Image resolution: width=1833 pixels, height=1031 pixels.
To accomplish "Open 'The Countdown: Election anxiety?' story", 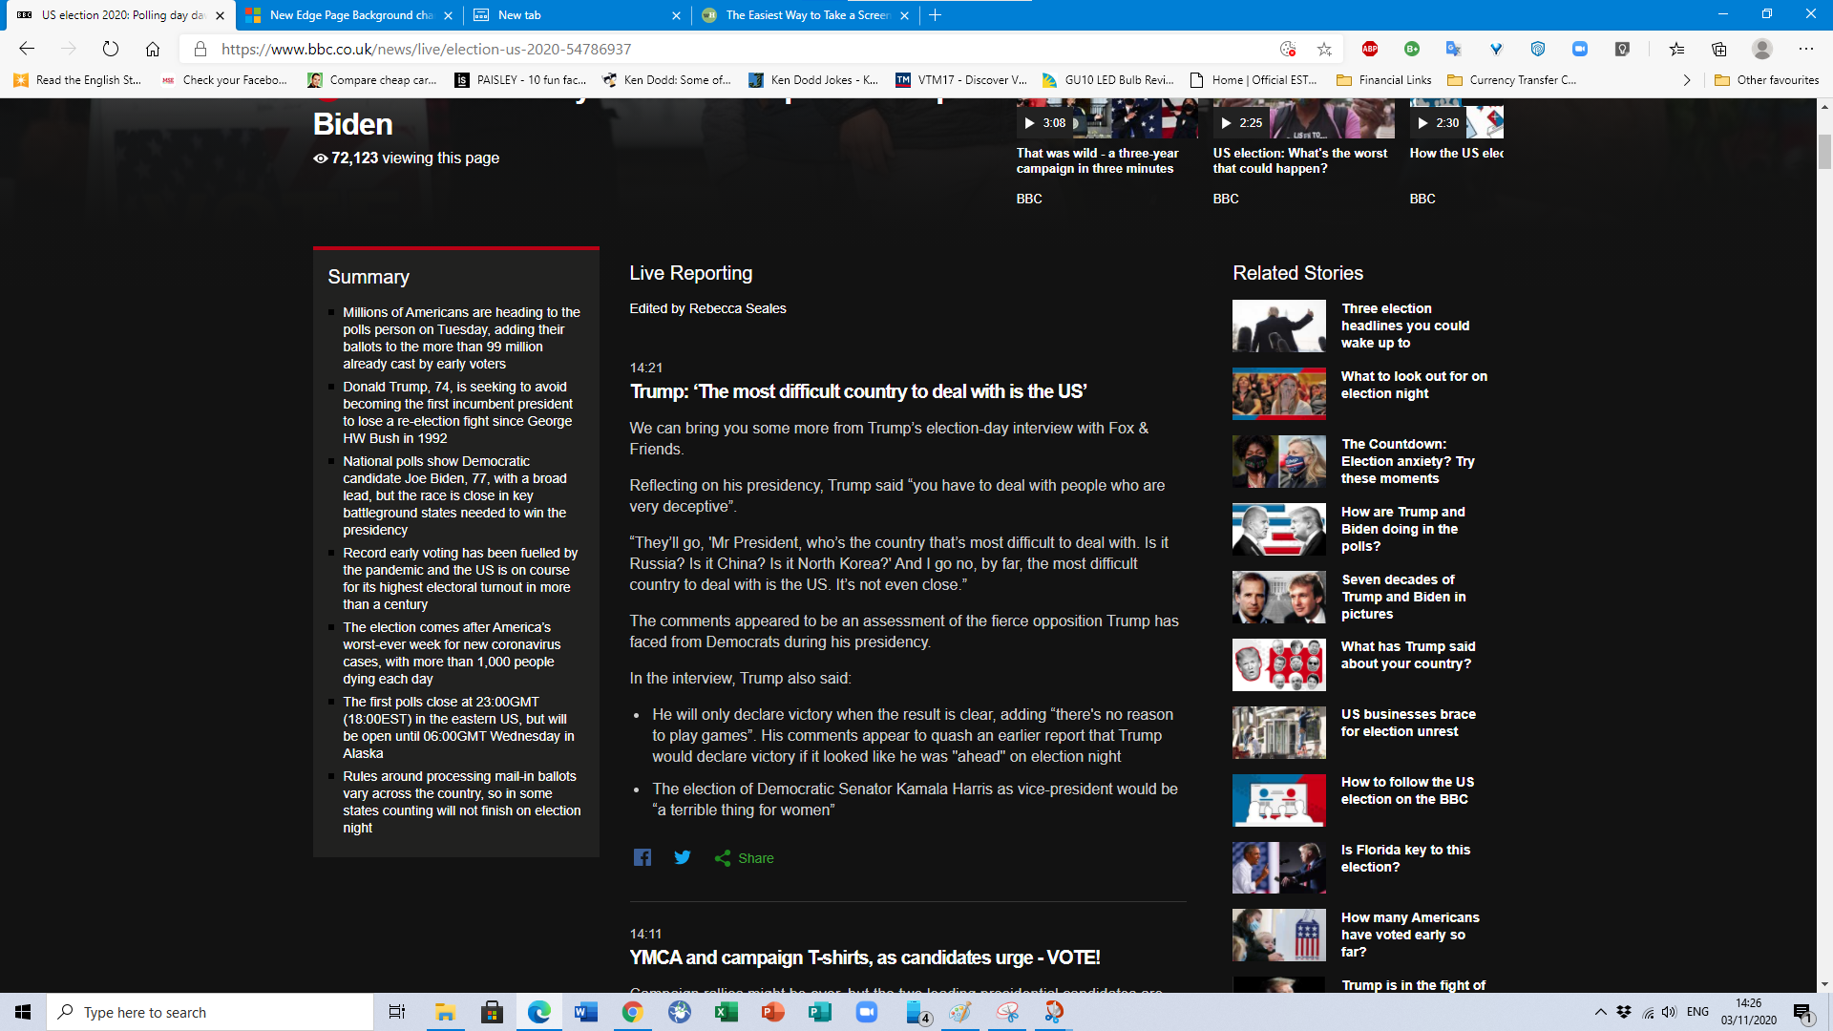I will pos(1408,461).
